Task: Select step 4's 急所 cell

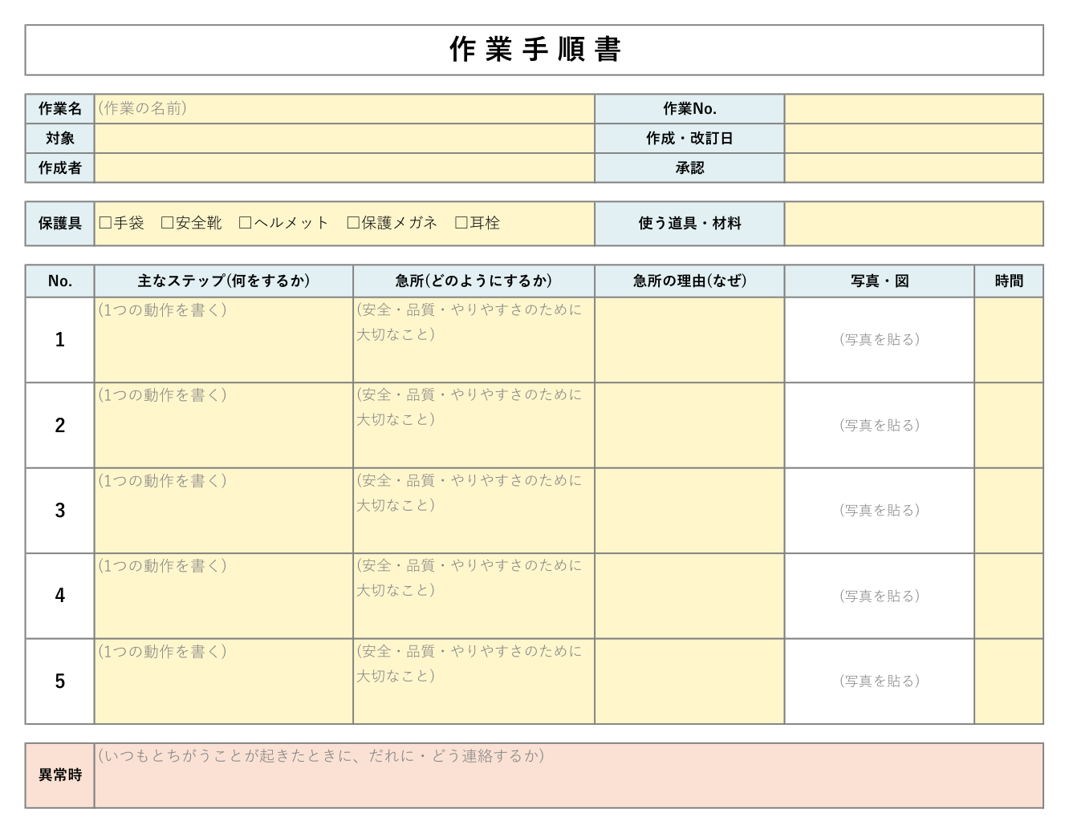Action: tap(474, 596)
